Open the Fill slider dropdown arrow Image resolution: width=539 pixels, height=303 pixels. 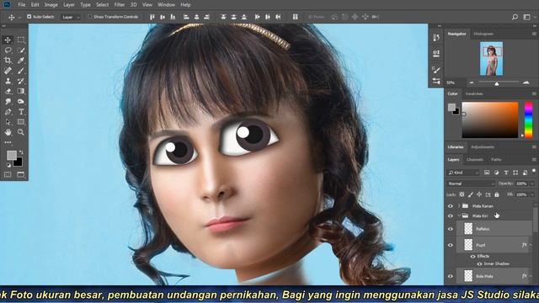(x=532, y=194)
